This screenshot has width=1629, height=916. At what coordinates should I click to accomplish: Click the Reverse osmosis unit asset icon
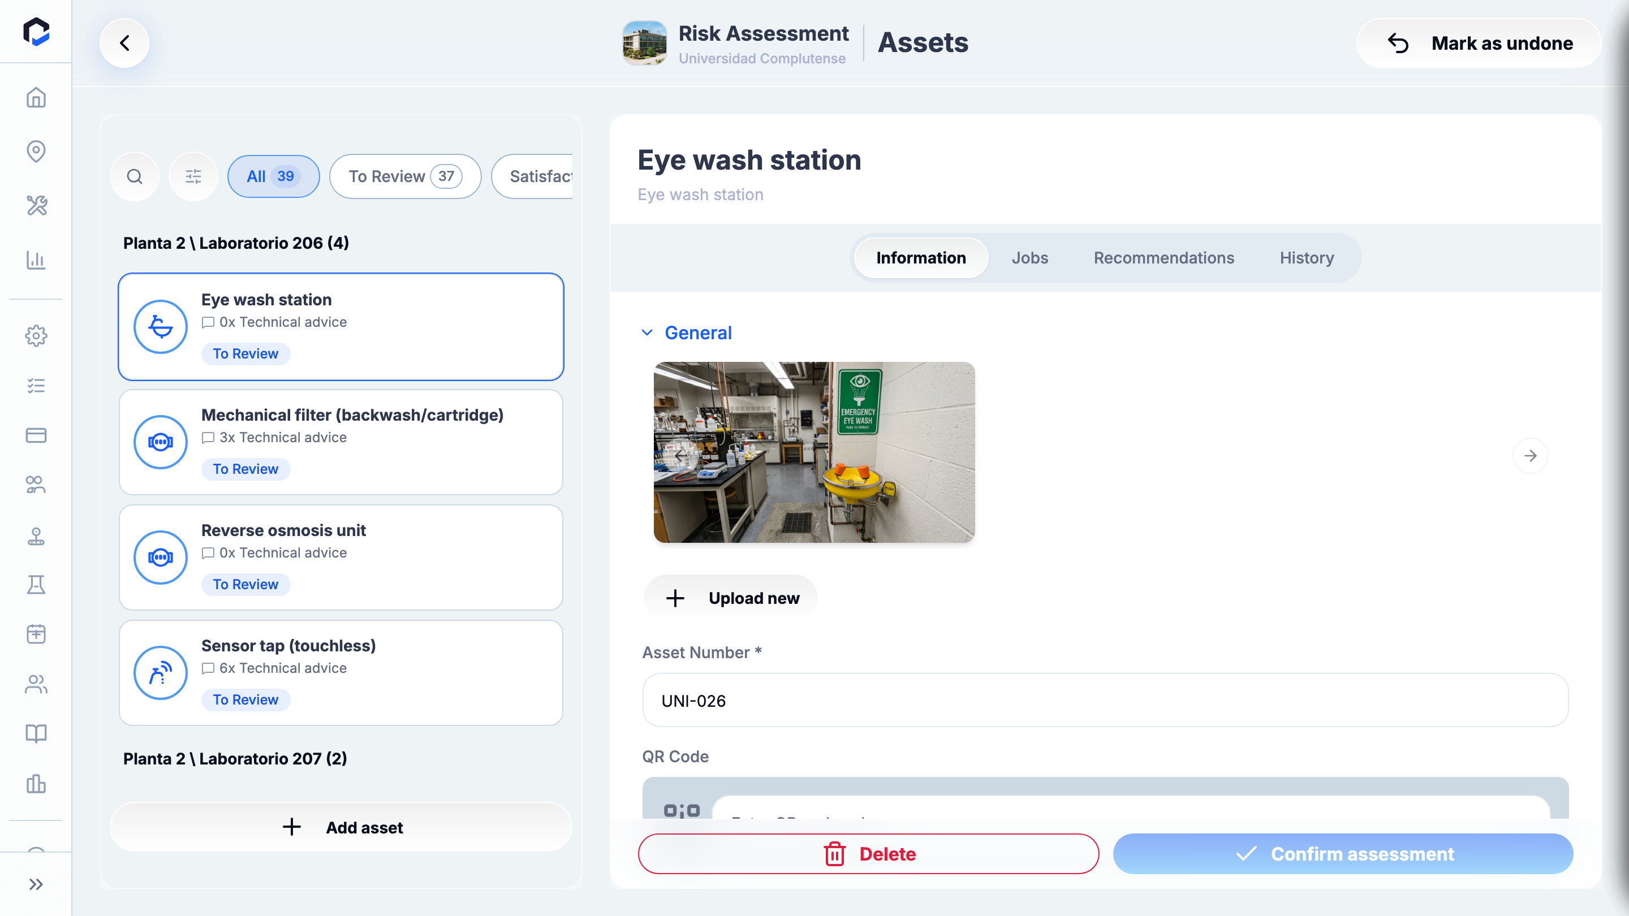(161, 558)
